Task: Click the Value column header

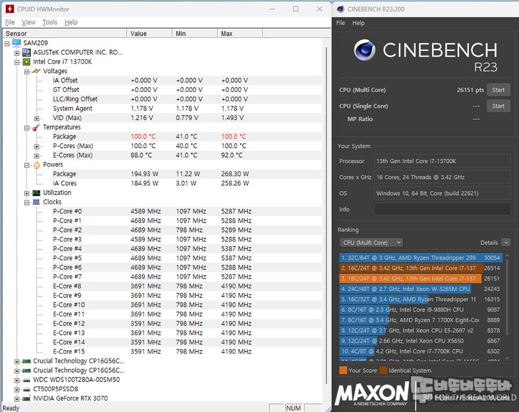Action: [x=149, y=33]
